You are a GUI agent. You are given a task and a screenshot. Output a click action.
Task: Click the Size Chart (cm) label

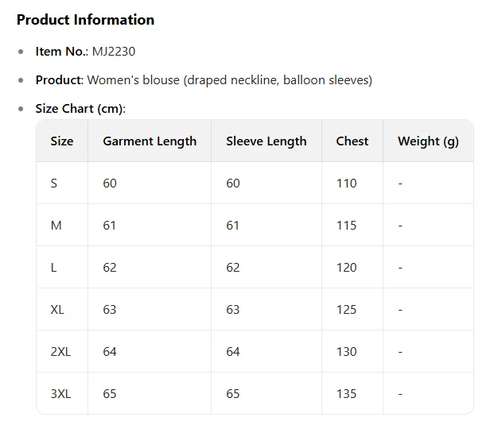tap(80, 109)
